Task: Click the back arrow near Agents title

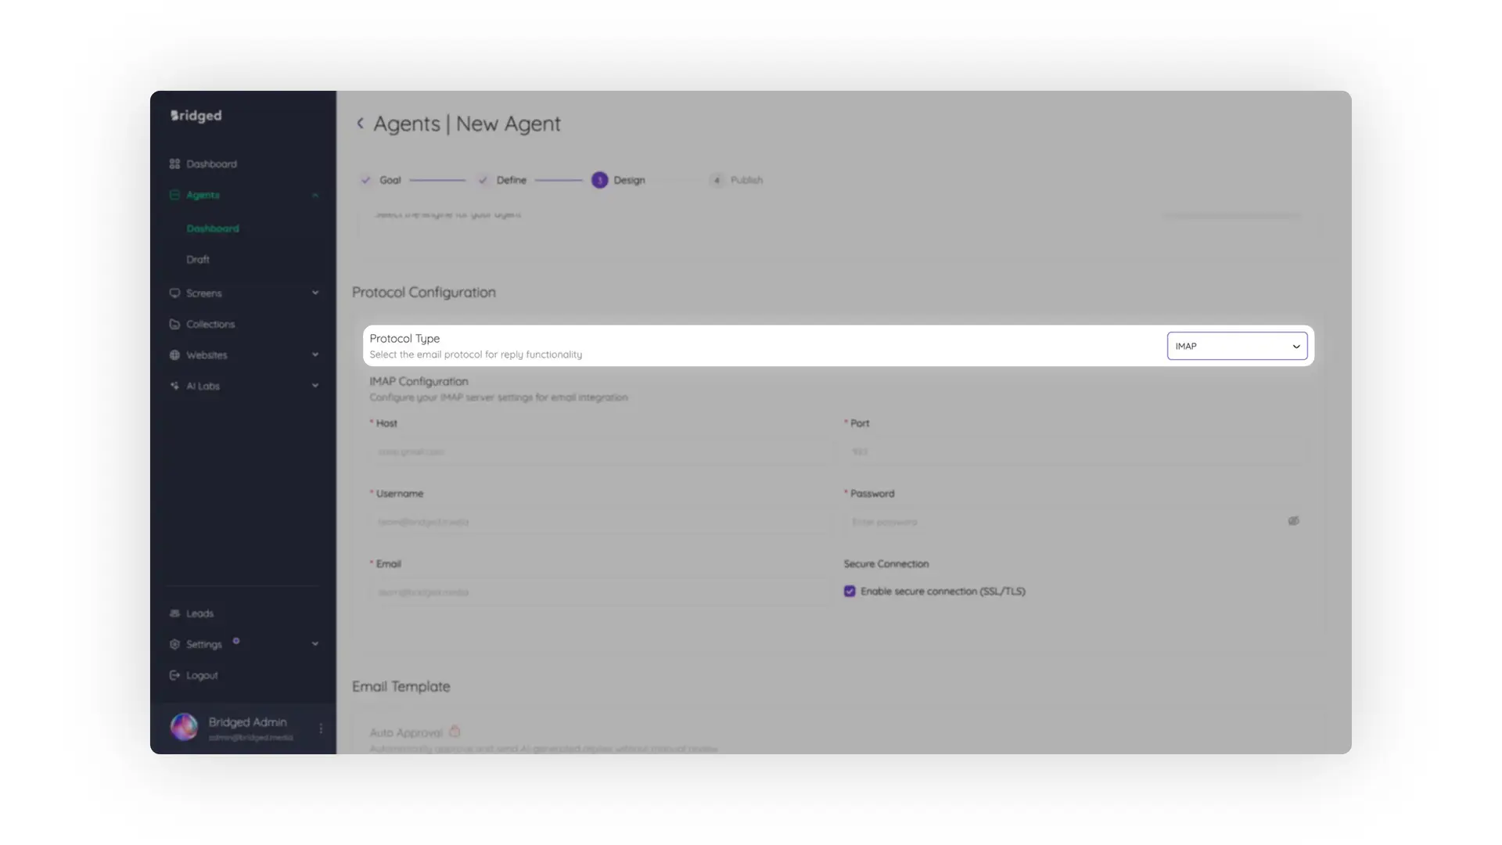Action: click(361, 123)
